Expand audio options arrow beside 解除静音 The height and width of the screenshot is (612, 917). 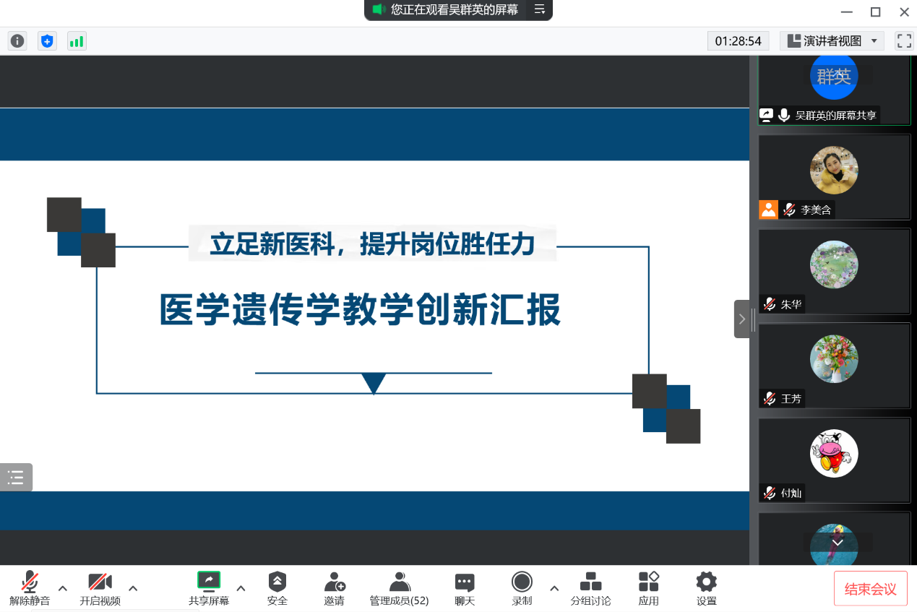tap(63, 588)
